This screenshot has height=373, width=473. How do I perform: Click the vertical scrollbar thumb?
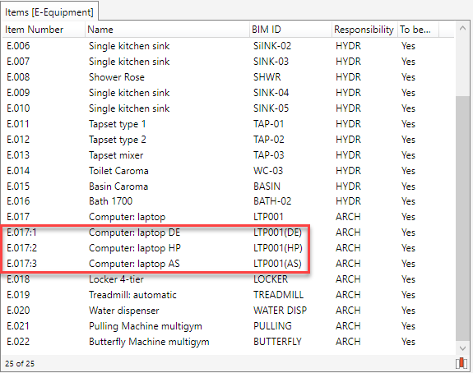coord(462,219)
